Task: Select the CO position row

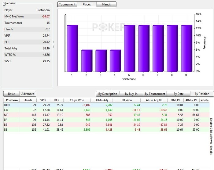Action: pos(106,110)
